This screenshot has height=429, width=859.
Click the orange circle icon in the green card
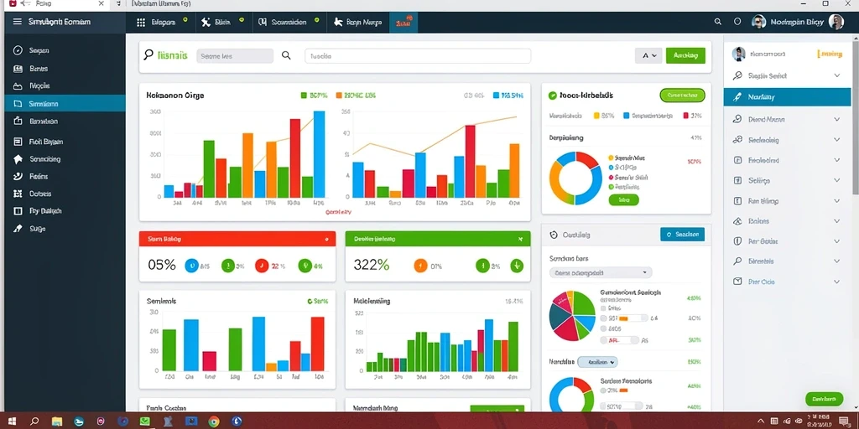click(420, 266)
